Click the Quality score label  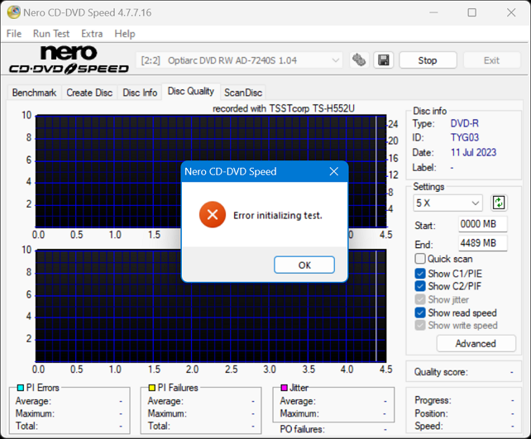[x=441, y=372]
